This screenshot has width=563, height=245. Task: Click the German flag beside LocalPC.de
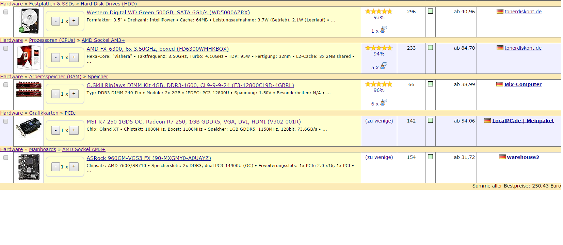coord(487,120)
